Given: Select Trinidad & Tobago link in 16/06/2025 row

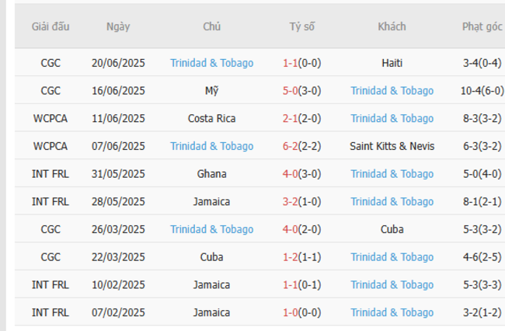Looking at the screenshot, I should [392, 91].
